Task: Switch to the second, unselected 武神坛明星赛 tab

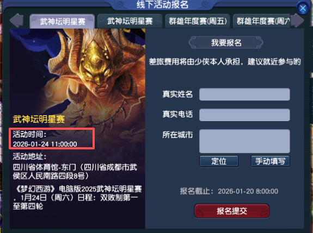Action: 130,21
